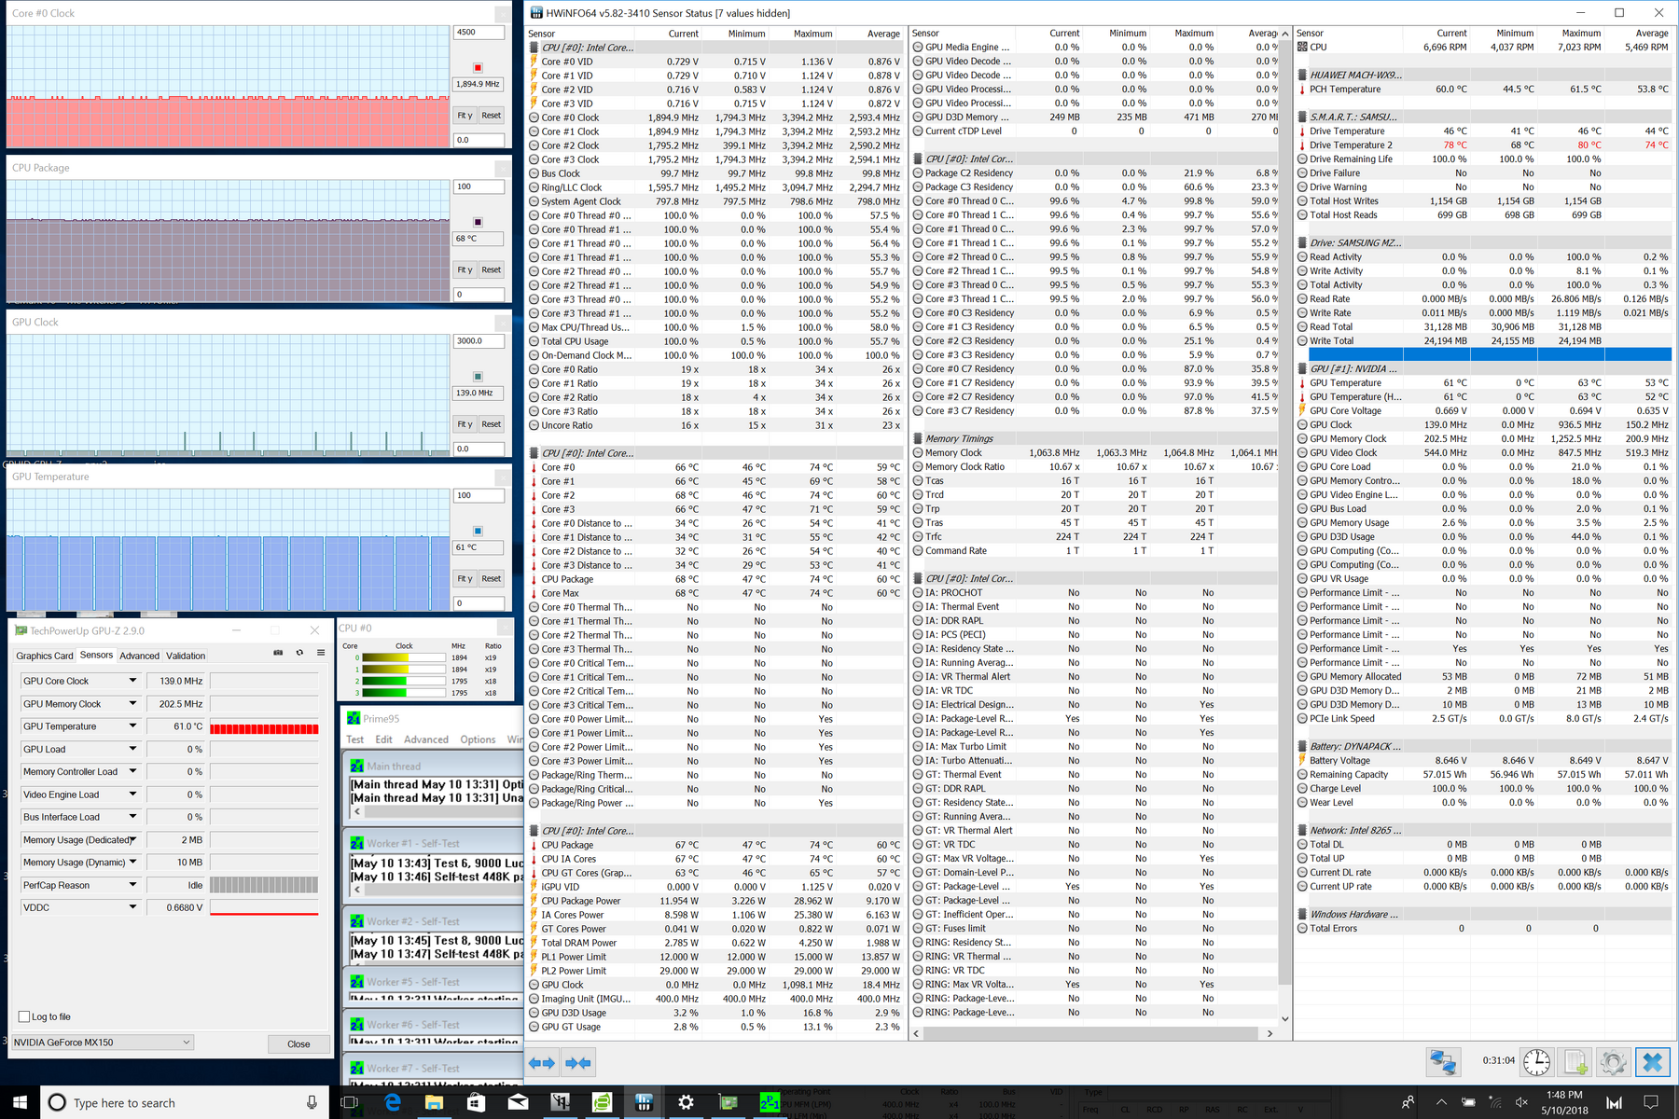1679x1119 pixels.
Task: Open the GPU-Z hamburger menu
Action: coord(321,653)
